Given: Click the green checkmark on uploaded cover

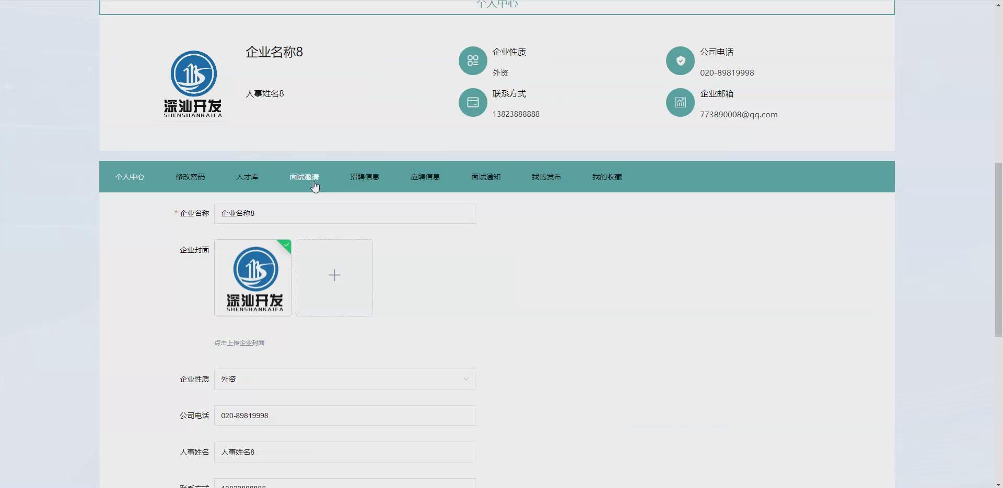Looking at the screenshot, I should (x=286, y=245).
